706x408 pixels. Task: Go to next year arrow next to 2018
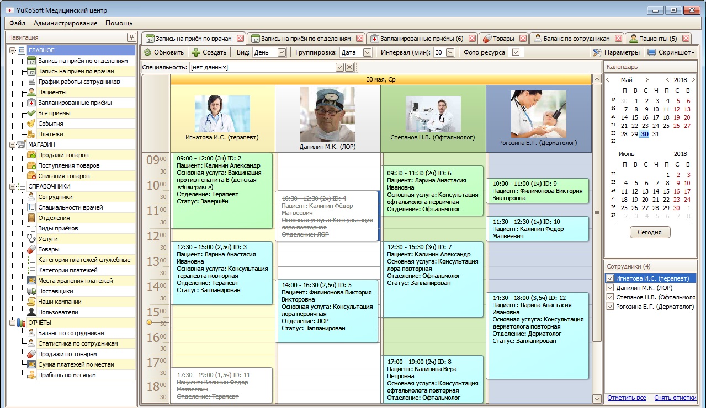pos(693,80)
